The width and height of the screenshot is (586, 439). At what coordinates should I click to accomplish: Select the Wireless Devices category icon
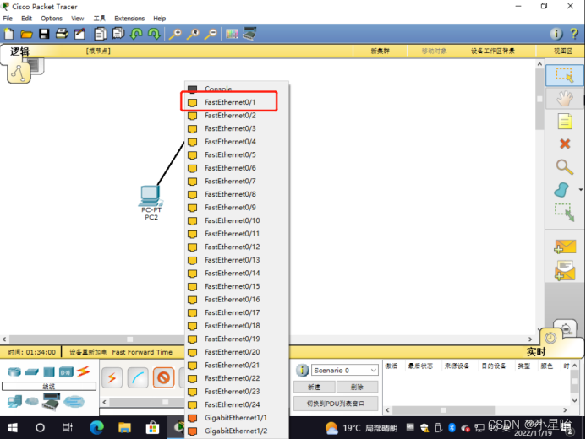click(66, 371)
